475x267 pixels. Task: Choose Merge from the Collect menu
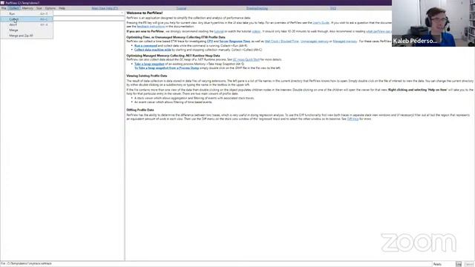[x=27, y=30]
